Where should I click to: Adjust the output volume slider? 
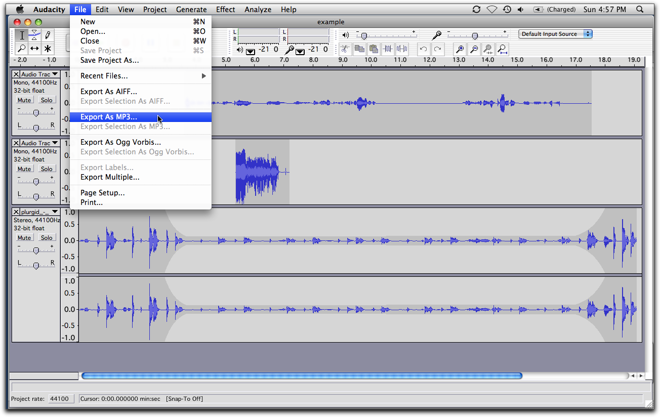[363, 35]
